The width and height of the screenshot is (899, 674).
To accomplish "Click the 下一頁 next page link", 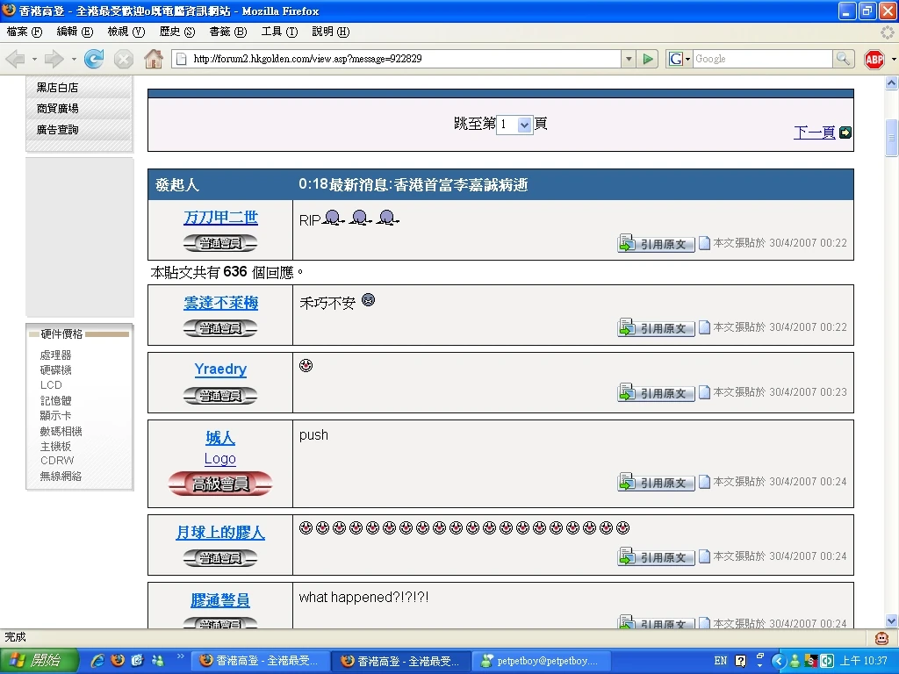I will pos(814,133).
